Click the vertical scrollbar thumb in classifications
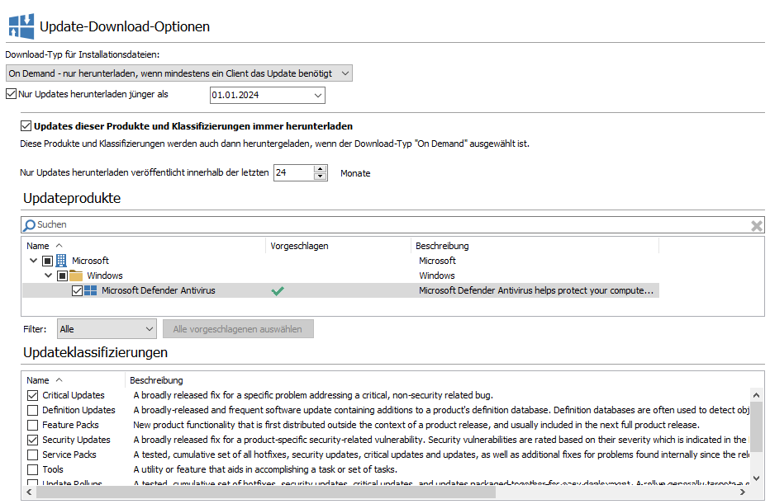 pos(756,426)
